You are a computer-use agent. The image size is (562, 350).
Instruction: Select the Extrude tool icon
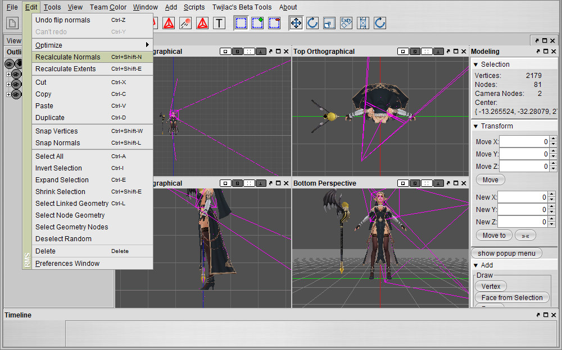(x=346, y=23)
